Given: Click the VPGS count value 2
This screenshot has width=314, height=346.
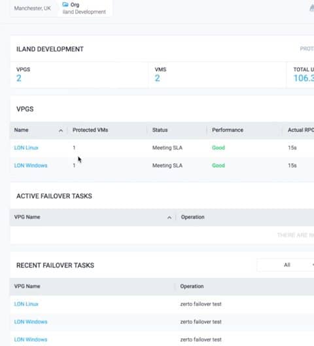Looking at the screenshot, I should 19,78.
